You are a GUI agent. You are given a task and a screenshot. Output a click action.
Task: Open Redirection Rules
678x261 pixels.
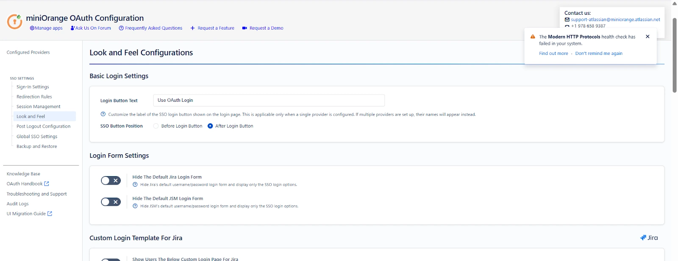(x=34, y=97)
